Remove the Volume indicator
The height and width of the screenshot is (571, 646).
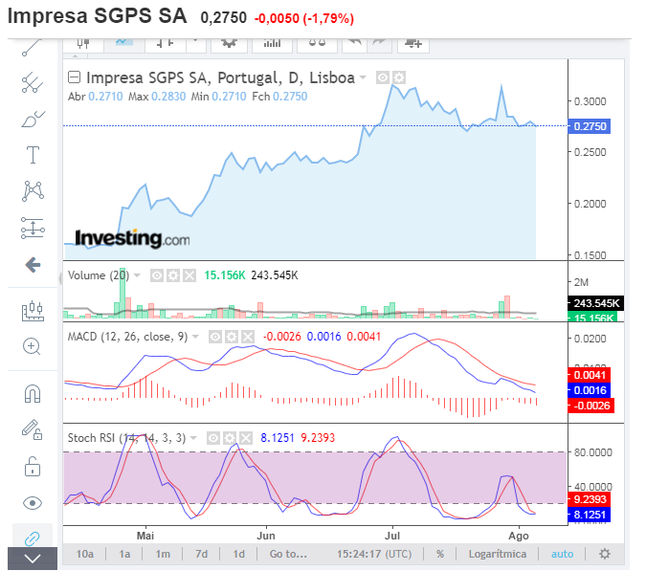189,275
